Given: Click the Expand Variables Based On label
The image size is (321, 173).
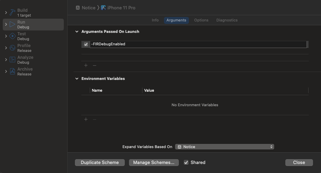Looking at the screenshot, I should pyautogui.click(x=147, y=147).
